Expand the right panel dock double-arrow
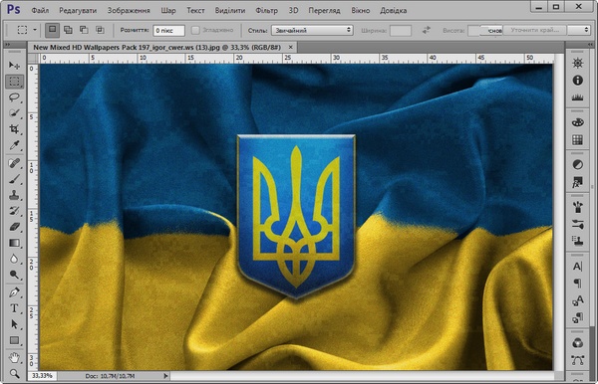 click(591, 45)
